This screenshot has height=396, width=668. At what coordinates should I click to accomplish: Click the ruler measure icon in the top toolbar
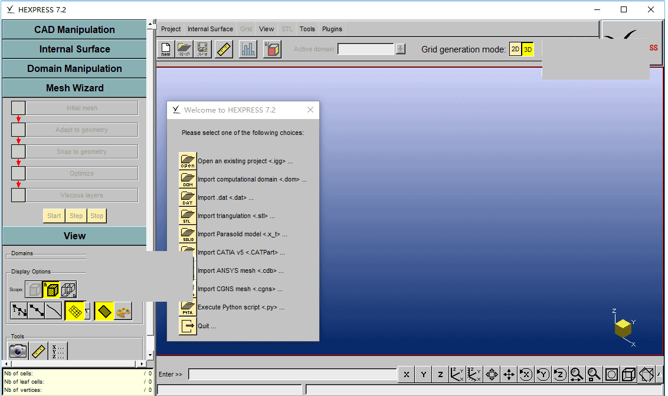pos(224,49)
